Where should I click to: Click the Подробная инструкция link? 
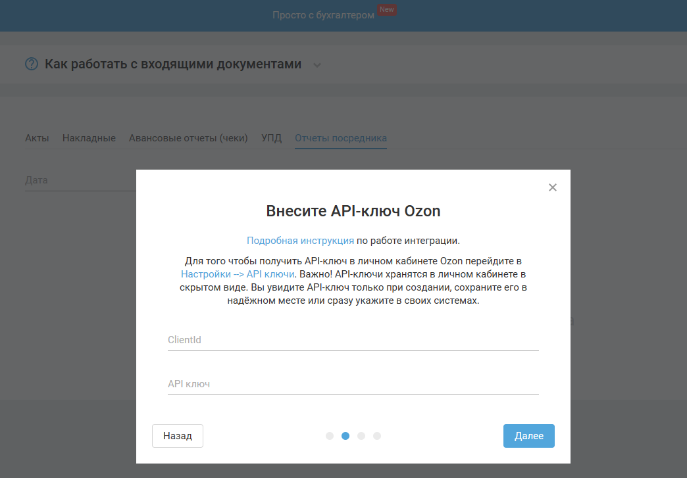pos(300,241)
